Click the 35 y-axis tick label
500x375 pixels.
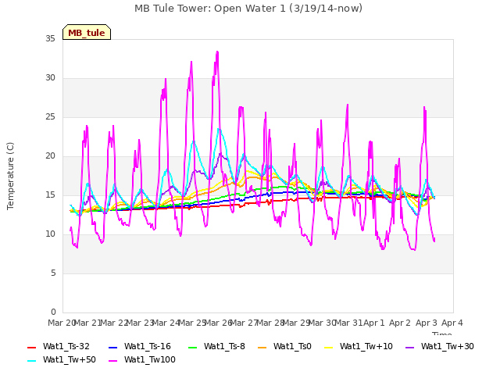50,39
